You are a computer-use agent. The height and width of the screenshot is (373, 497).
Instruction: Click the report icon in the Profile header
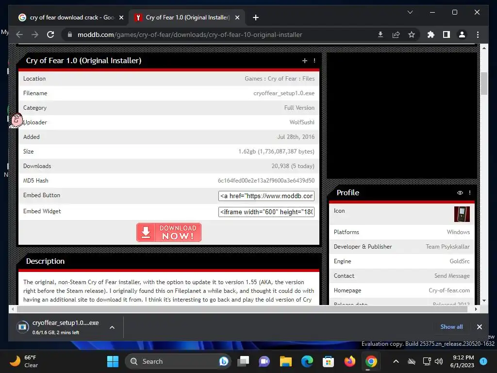point(469,192)
